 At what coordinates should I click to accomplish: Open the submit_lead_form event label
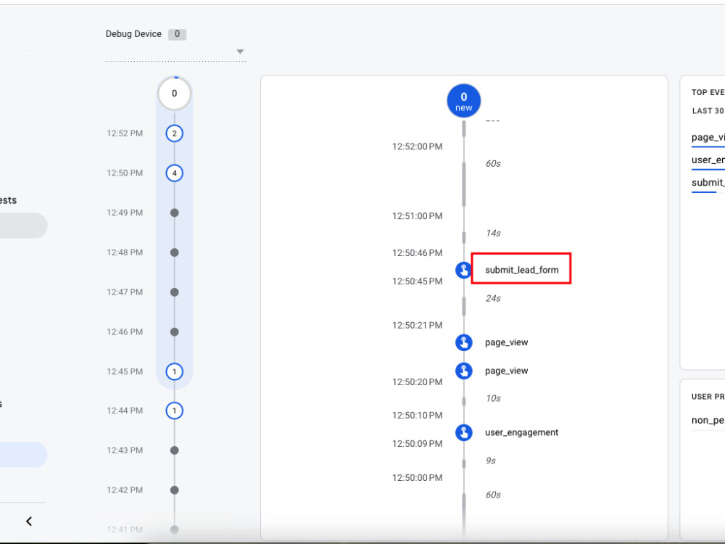tap(521, 270)
